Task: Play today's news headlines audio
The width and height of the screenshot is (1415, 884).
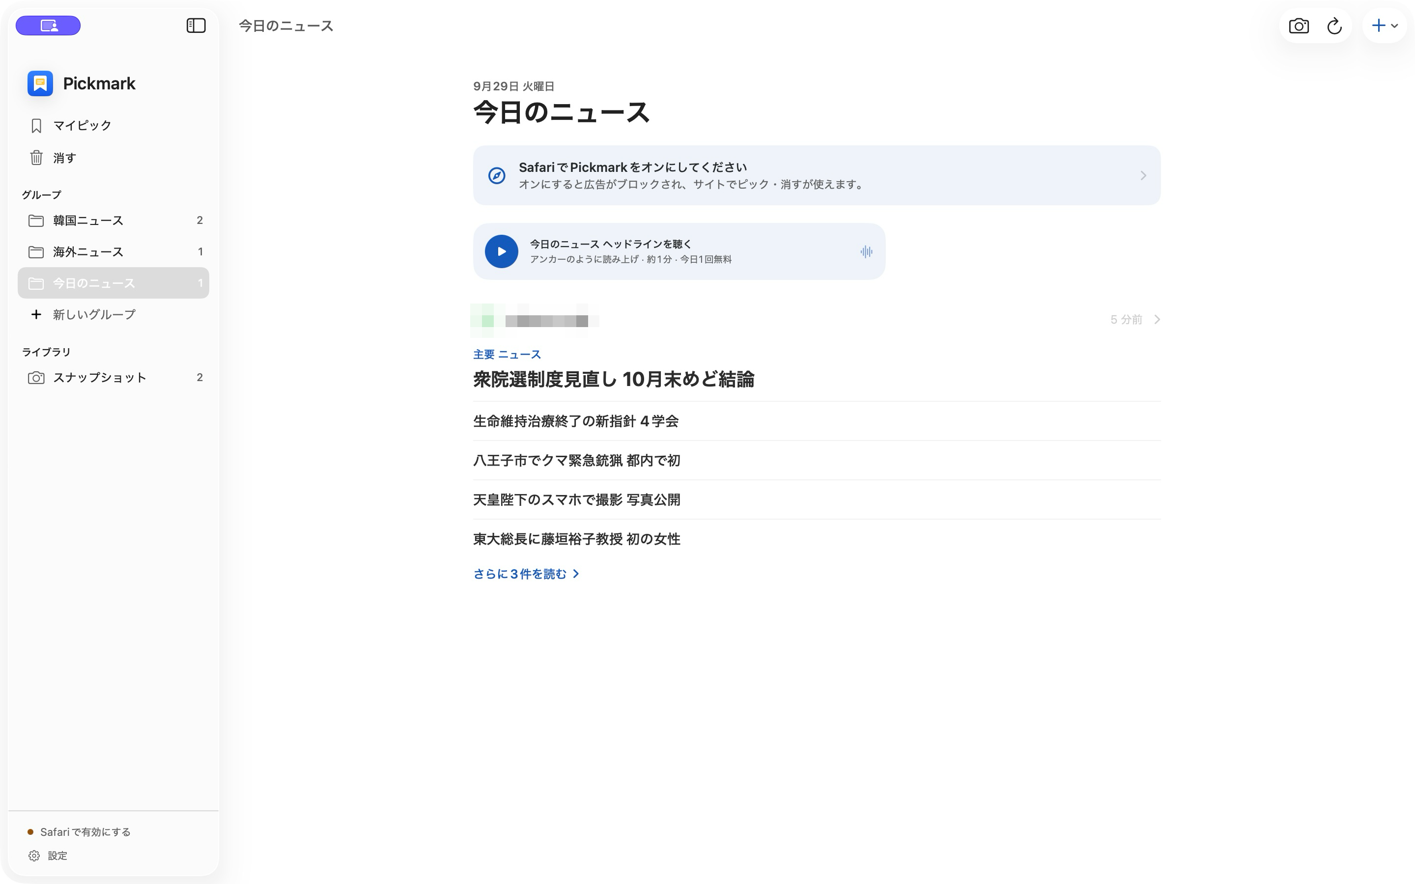Action: click(502, 251)
